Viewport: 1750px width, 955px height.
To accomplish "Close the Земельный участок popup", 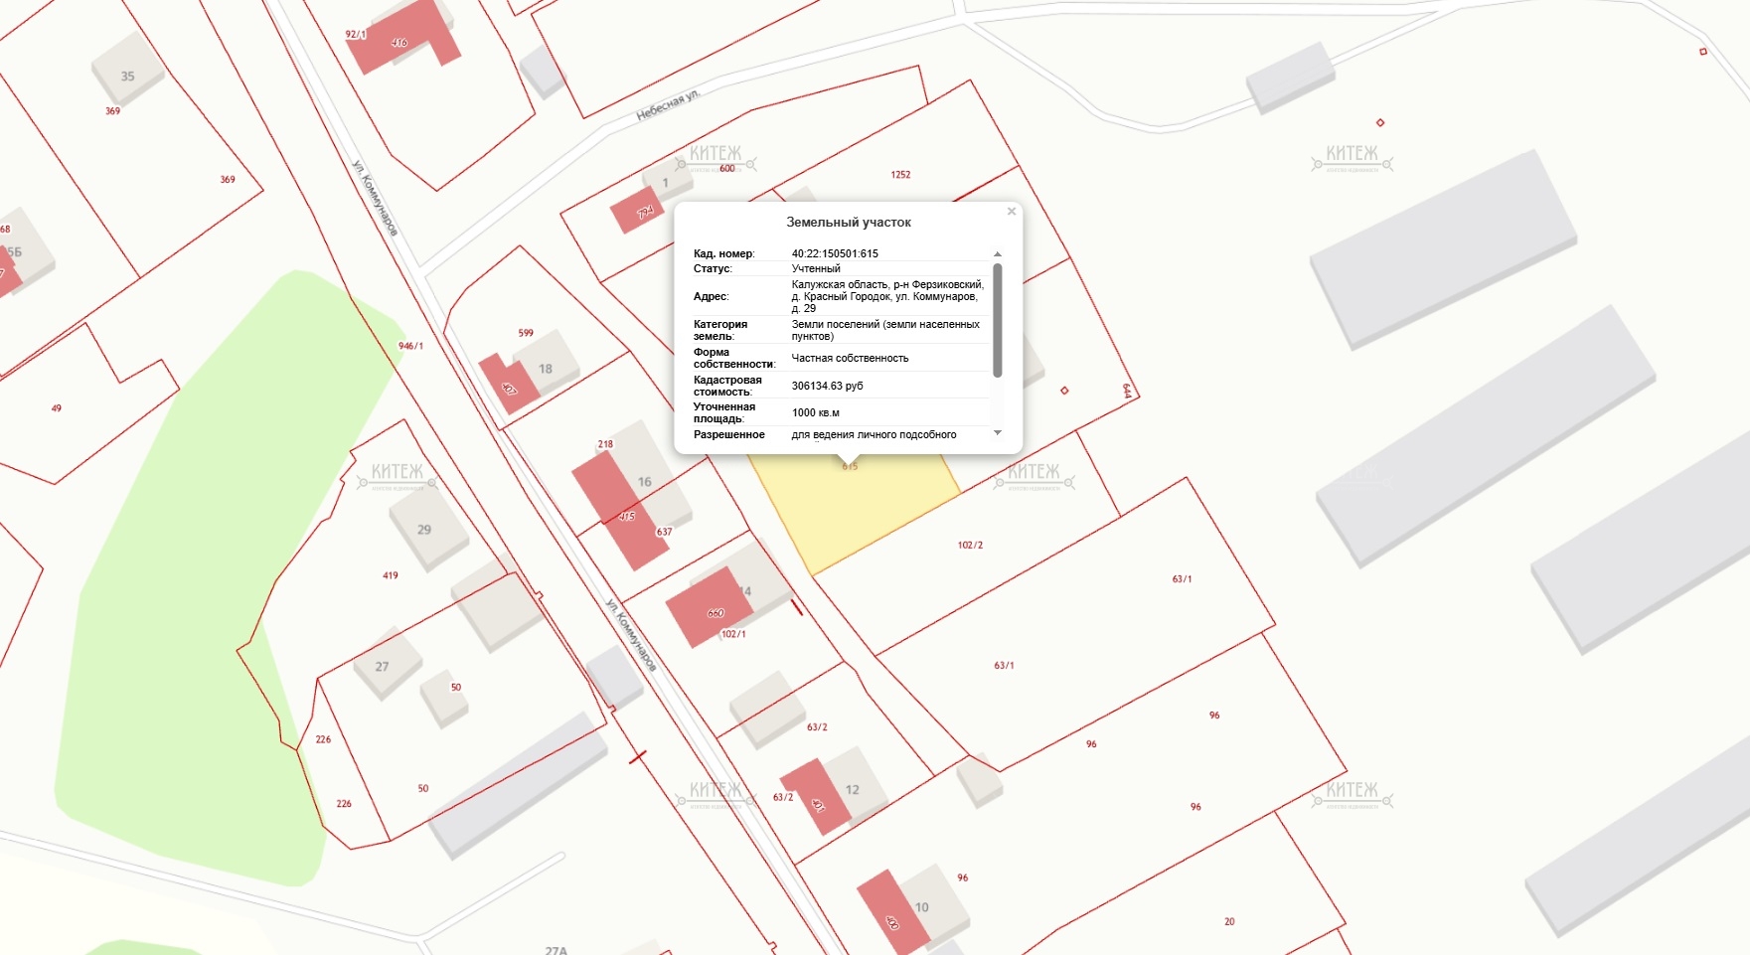I will [x=1011, y=212].
